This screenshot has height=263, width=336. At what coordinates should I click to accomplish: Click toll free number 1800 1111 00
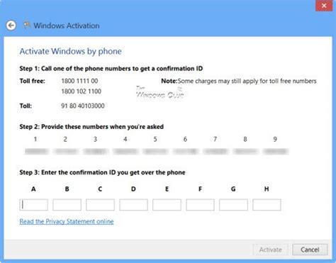point(79,81)
